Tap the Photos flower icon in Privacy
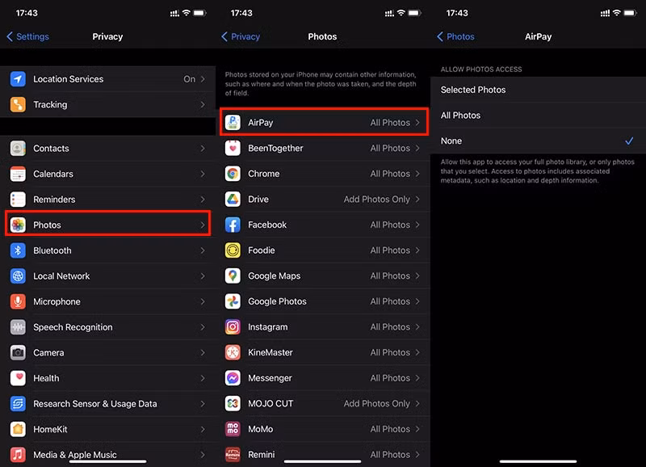The width and height of the screenshot is (646, 467). pyautogui.click(x=18, y=225)
